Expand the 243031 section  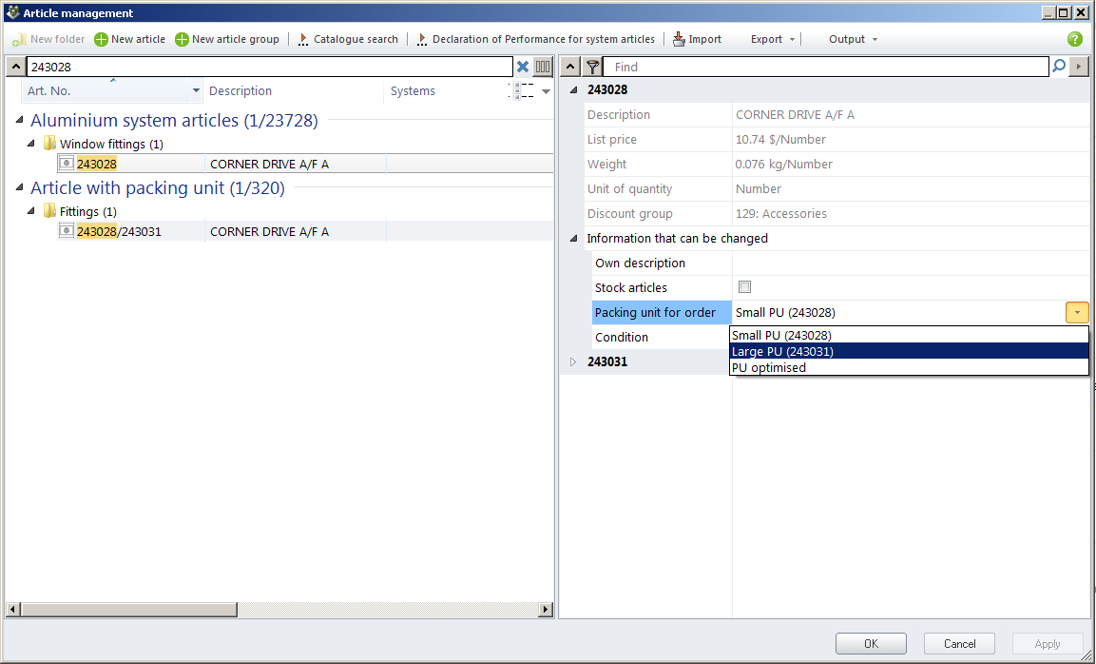[x=573, y=361]
